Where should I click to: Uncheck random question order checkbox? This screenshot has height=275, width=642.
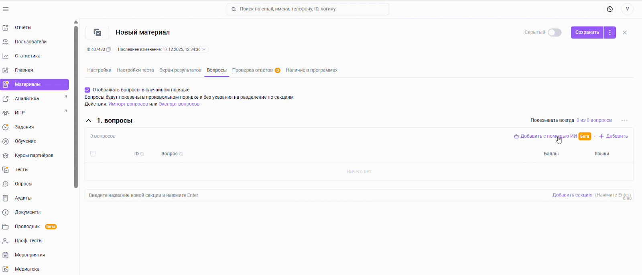point(87,90)
